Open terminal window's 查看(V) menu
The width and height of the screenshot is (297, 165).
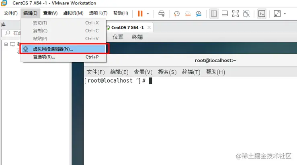pyautogui.click(x=143, y=72)
